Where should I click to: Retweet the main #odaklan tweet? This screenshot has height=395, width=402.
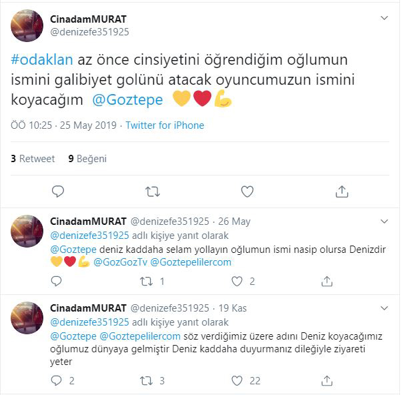[153, 191]
